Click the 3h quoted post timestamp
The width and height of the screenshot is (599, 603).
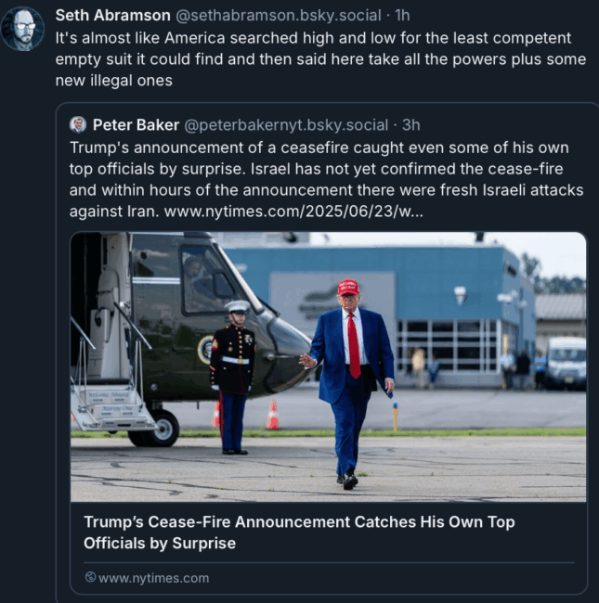coord(410,125)
